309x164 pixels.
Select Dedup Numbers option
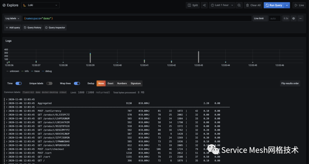122,83
